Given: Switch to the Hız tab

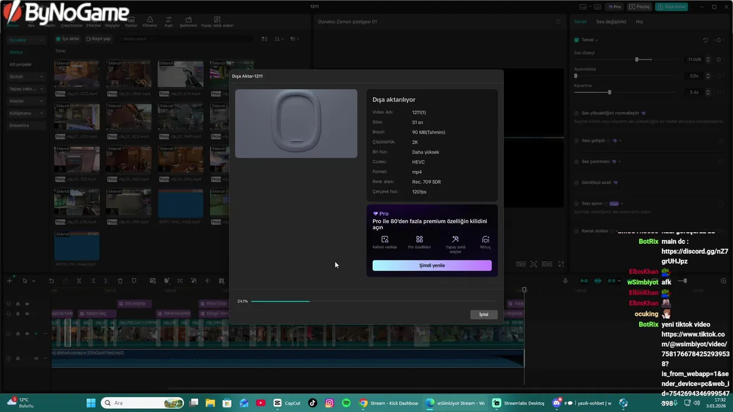Looking at the screenshot, I should click(640, 22).
